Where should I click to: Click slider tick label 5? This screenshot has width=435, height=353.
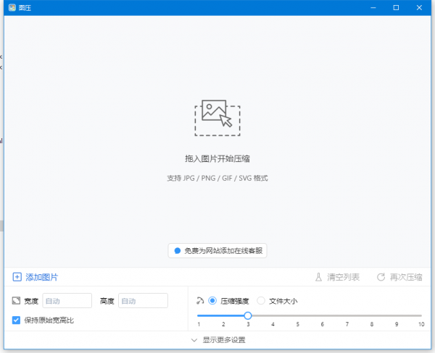click(x=298, y=324)
